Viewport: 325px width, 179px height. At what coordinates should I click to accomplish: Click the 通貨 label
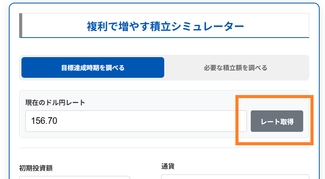point(168,166)
